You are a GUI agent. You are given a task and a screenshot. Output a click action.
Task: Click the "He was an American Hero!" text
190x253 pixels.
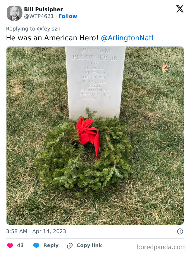pos(52,38)
